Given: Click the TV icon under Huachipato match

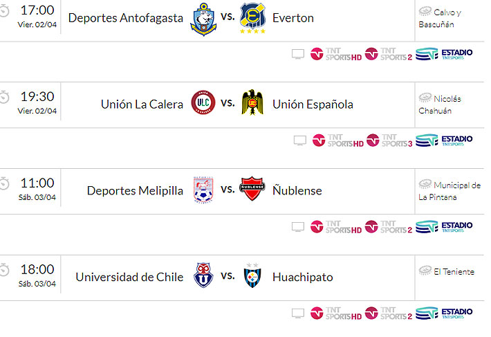Looking at the screenshot, I should (x=298, y=313).
